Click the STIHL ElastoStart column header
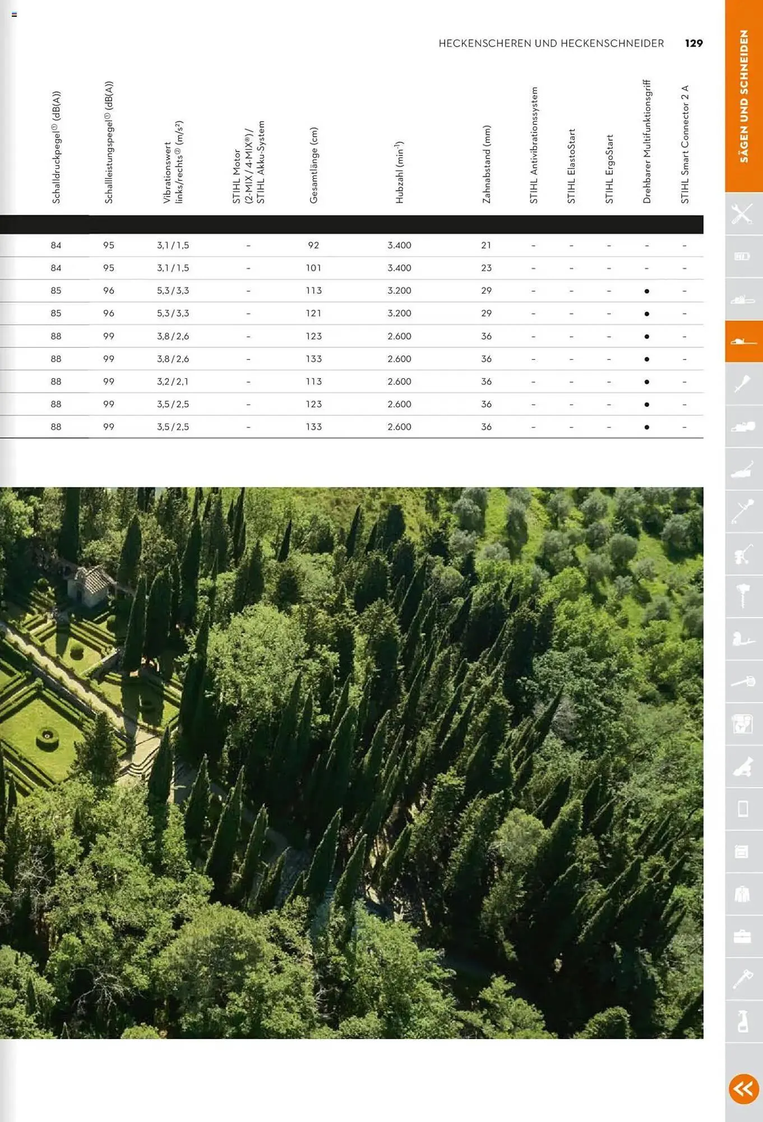The width and height of the screenshot is (763, 1122). tap(571, 166)
